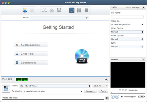The image size is (147, 102).
Task: Play the preview video
Action: 113,97
